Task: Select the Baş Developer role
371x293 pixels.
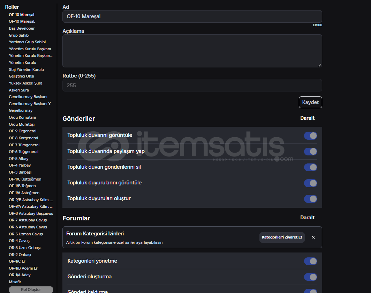Action: 22,28
